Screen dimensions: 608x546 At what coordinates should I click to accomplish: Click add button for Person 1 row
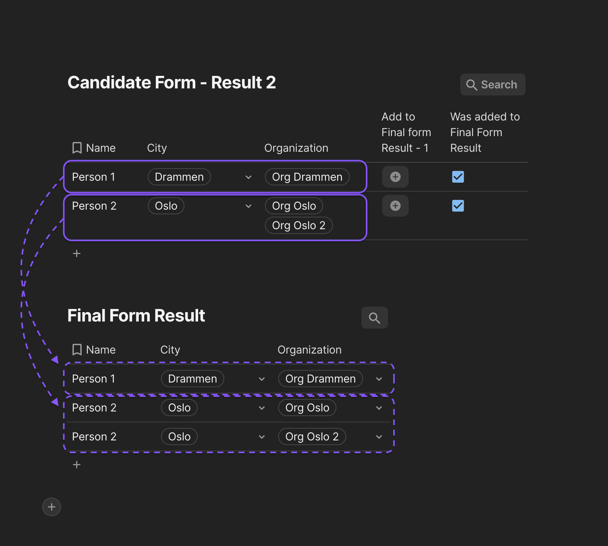click(395, 177)
